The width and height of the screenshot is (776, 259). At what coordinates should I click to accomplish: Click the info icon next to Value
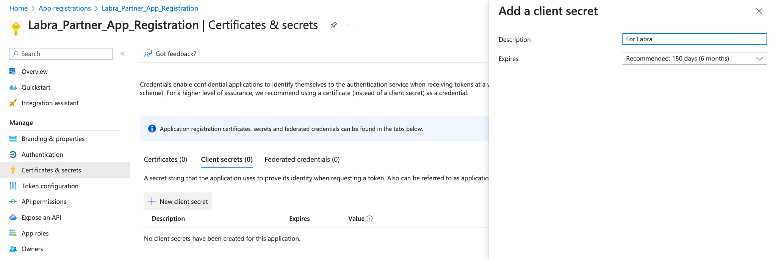click(370, 219)
